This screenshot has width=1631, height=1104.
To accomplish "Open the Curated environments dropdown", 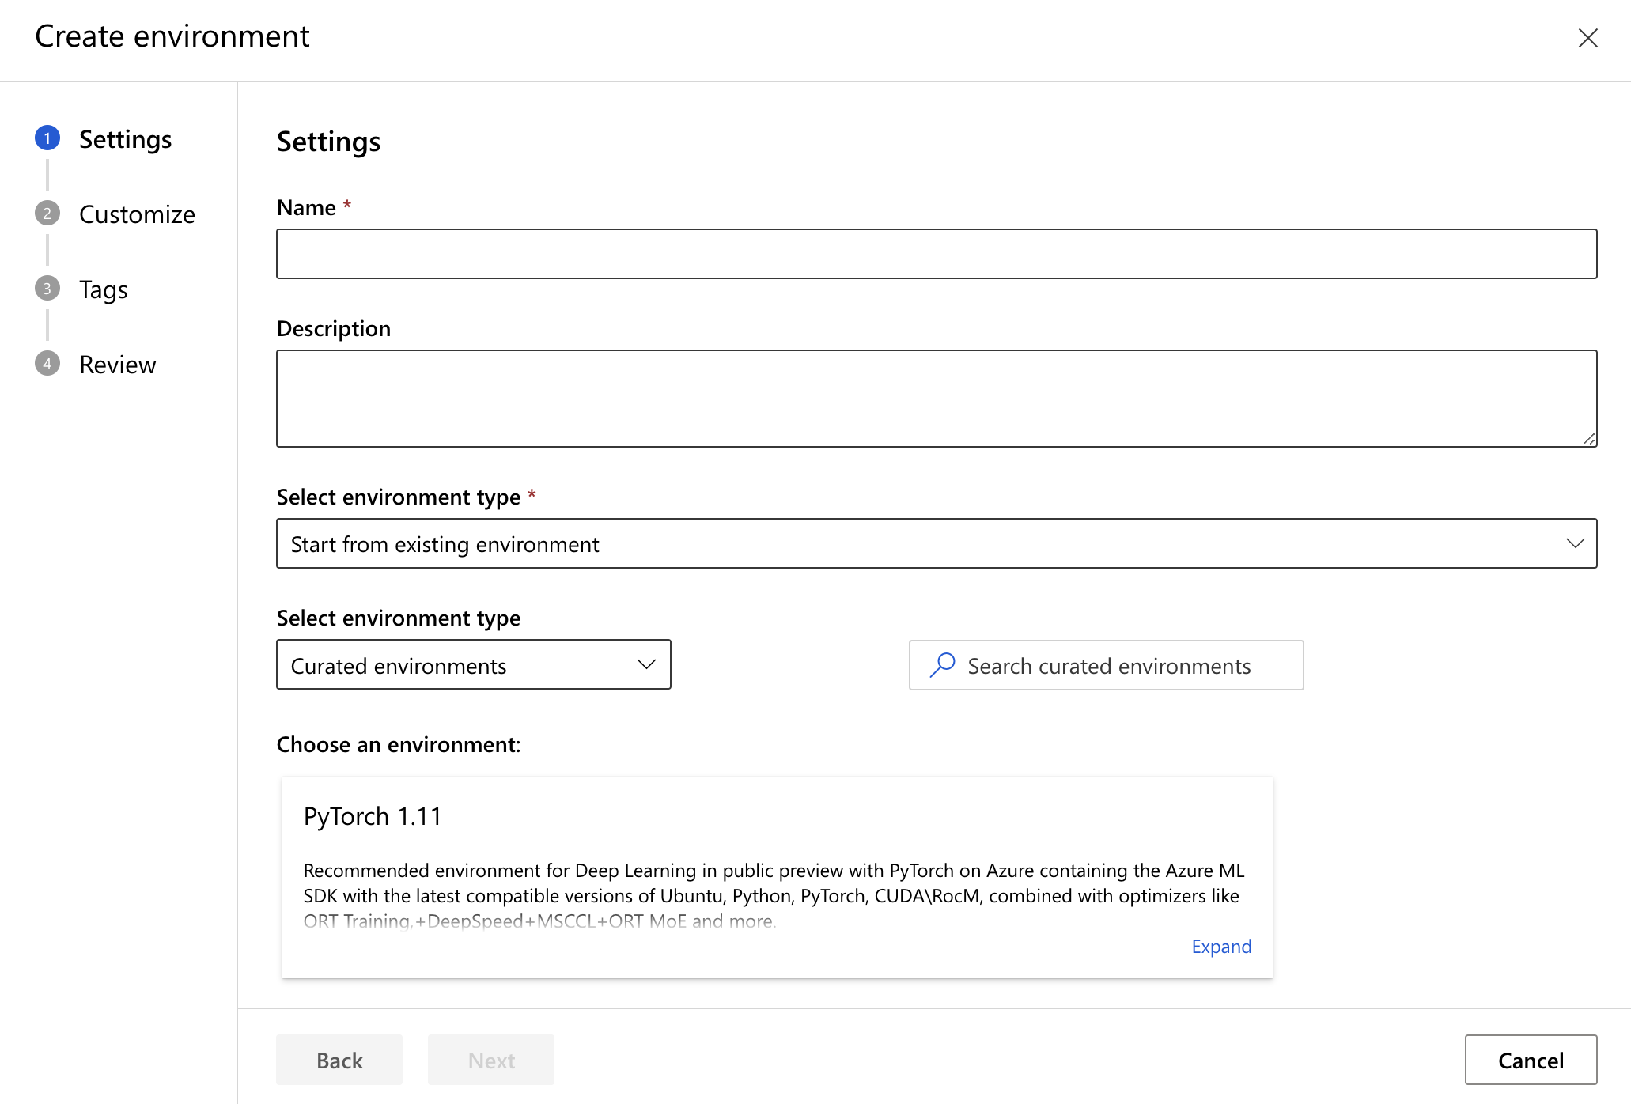I will pos(473,665).
